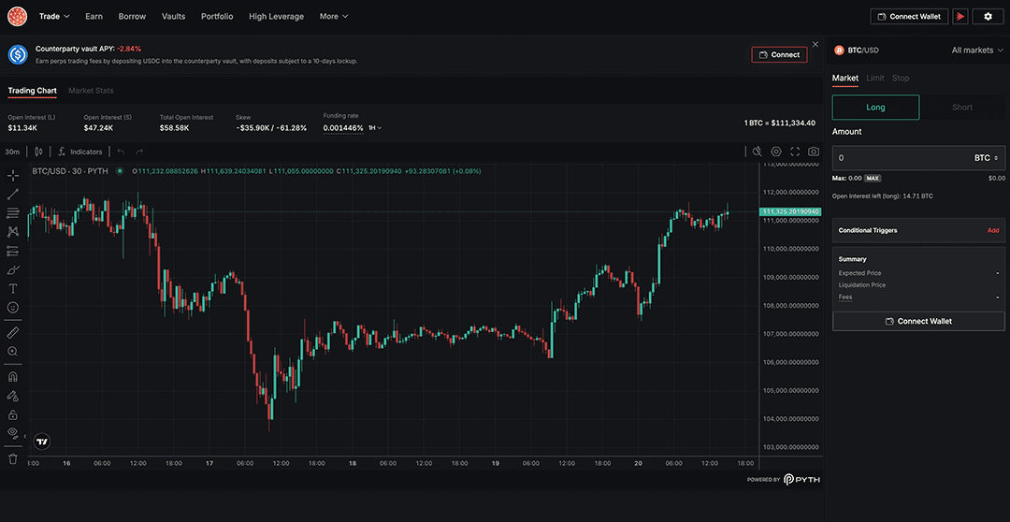Open settings via the top gear icon
The image size is (1010, 522).
(988, 17)
